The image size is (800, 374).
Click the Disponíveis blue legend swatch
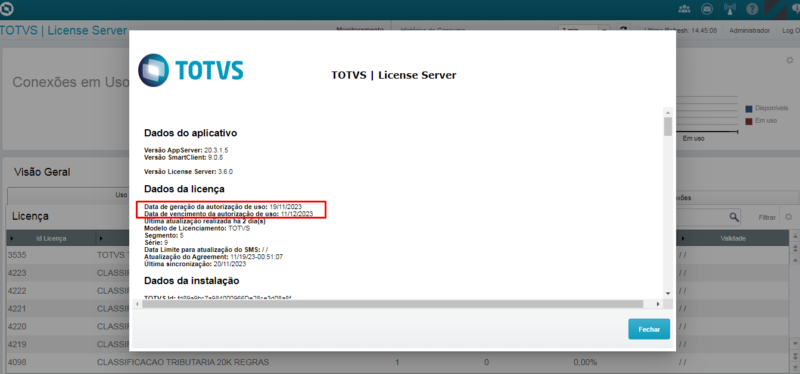[x=749, y=109]
